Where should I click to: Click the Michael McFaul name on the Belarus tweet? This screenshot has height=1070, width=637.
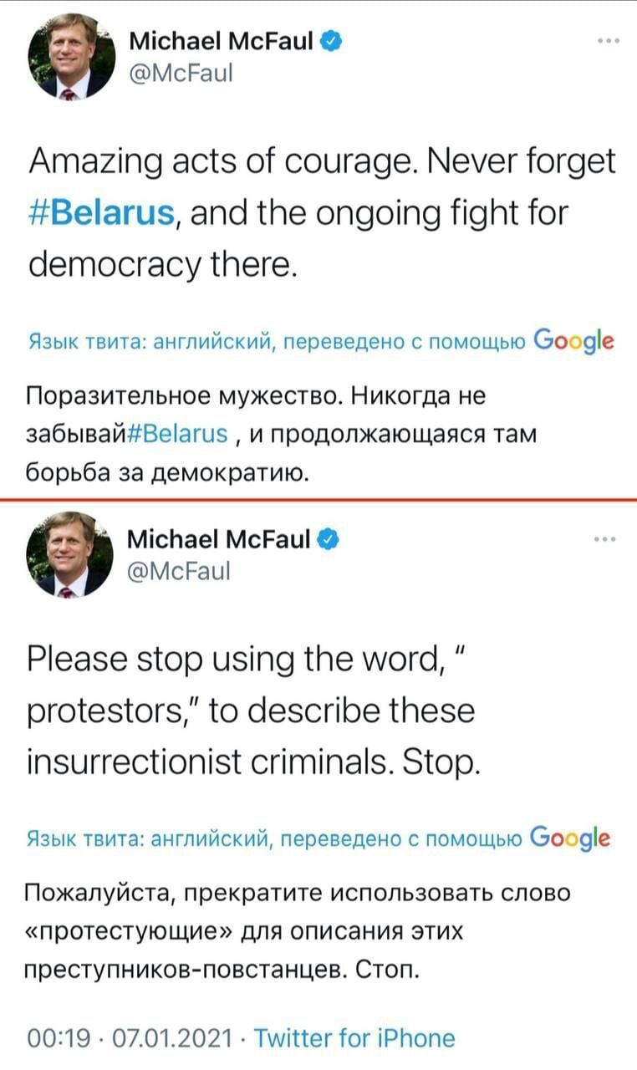tap(222, 39)
